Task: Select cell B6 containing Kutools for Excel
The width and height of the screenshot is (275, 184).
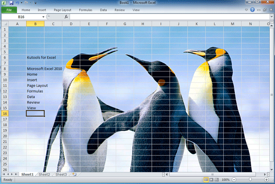Action: pyautogui.click(x=36, y=57)
